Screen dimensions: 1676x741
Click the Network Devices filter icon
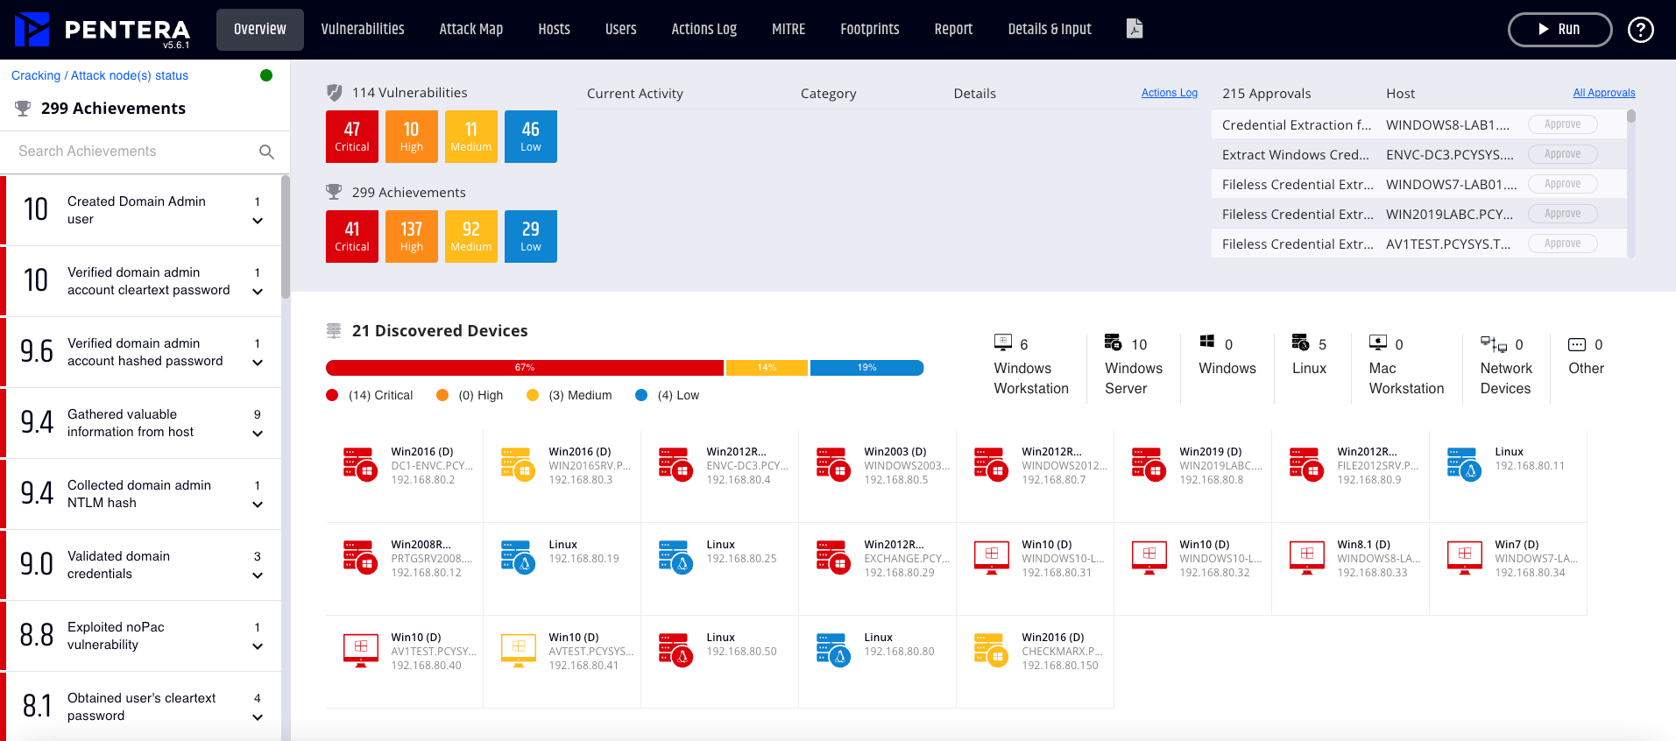coord(1493,343)
